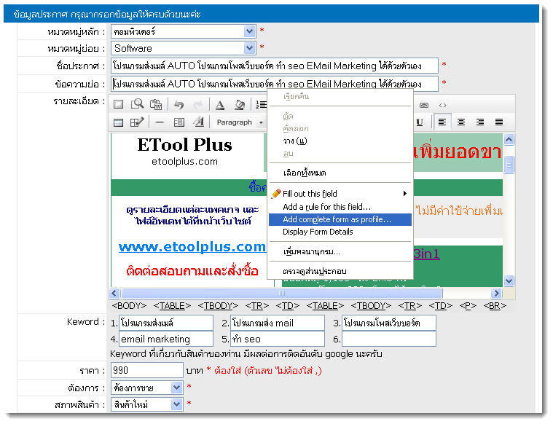Click the font color 'A' icon
This screenshot has width=553, height=424.
(220, 105)
